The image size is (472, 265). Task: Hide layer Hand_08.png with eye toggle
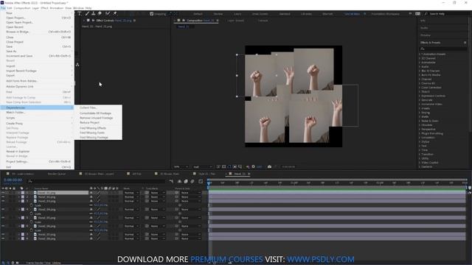pos(3,239)
